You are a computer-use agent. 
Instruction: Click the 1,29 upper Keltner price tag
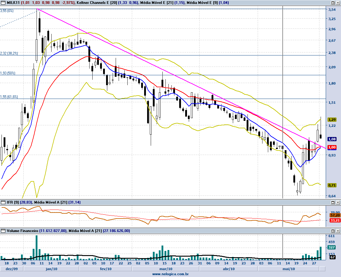[x=332, y=120]
